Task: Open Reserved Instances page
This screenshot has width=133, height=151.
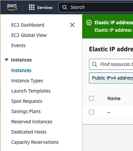Action: 32,122
